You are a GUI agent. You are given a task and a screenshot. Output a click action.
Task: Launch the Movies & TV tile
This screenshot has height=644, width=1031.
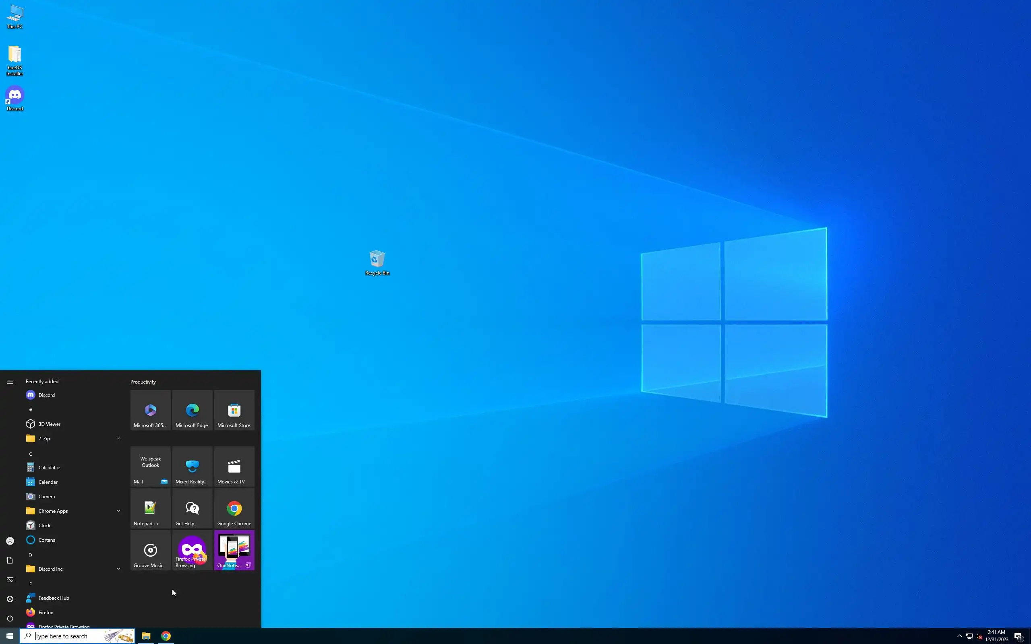[x=234, y=466]
